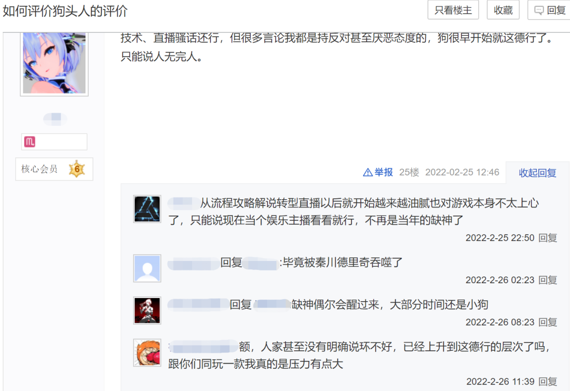Open the dark triangle logo commenter avatar
Image resolution: width=570 pixels, height=391 pixels.
(x=147, y=209)
